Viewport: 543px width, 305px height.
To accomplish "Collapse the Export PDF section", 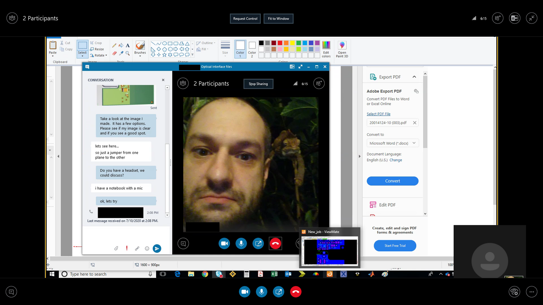I will [414, 77].
